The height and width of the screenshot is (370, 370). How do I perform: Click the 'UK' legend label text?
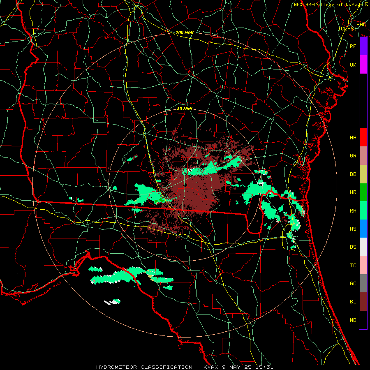coord(353,65)
